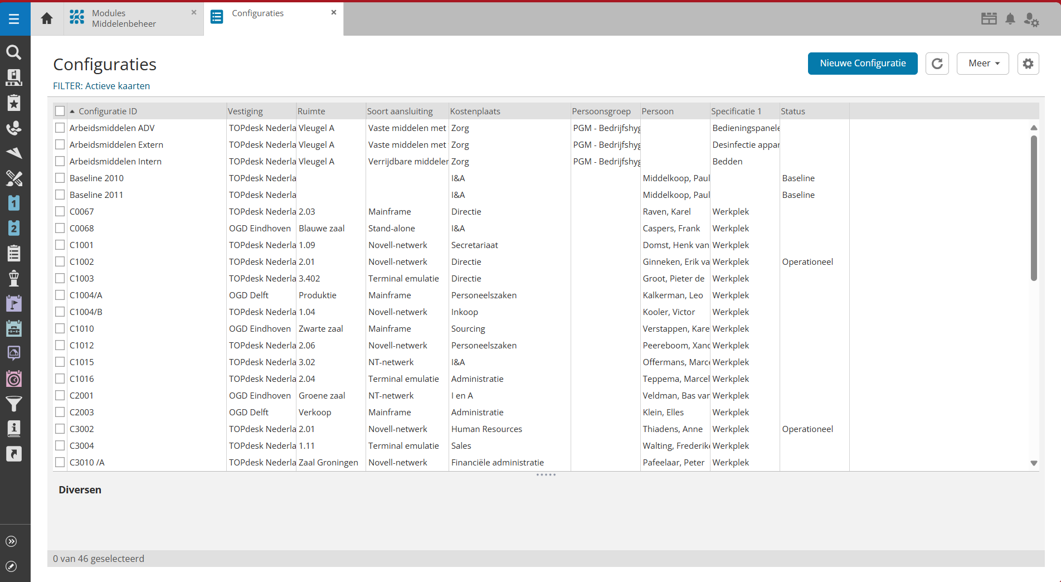The width and height of the screenshot is (1061, 582).
Task: Click the scroll-down arrow of the list
Action: (x=1034, y=463)
